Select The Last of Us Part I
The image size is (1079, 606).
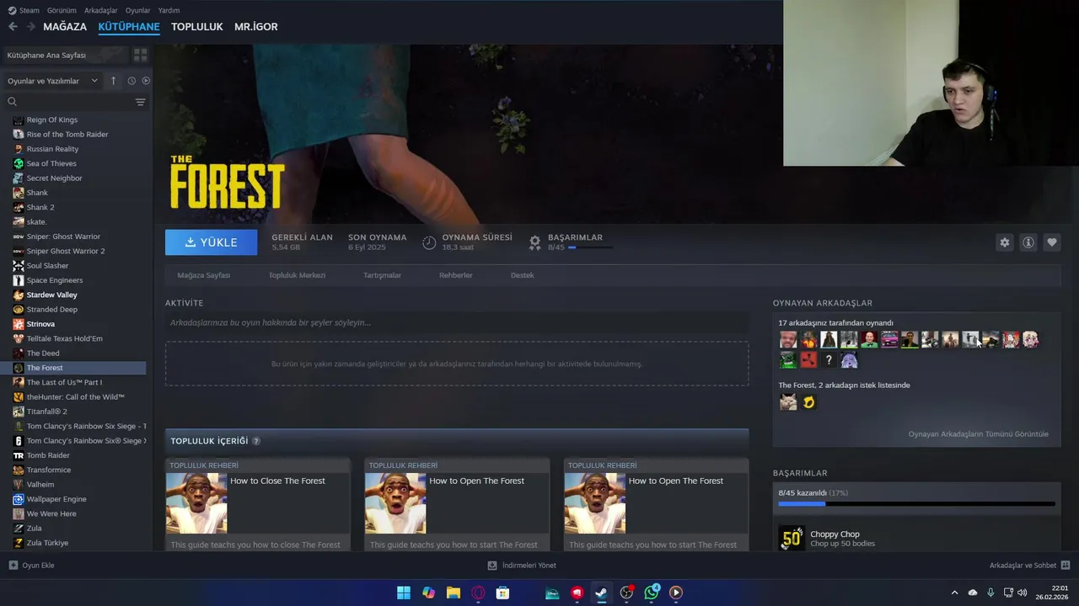[x=64, y=382]
